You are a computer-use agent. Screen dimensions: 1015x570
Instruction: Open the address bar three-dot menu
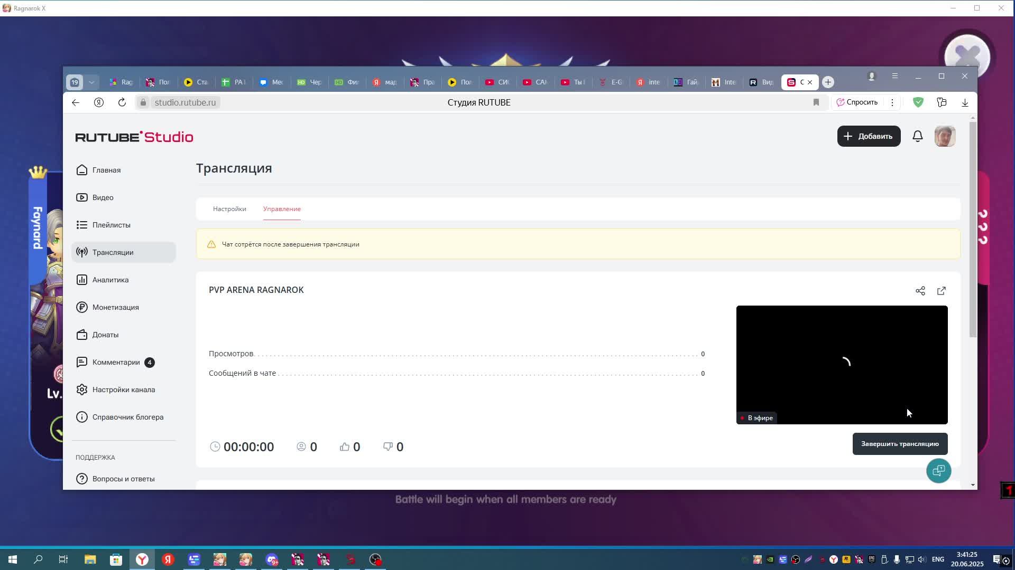point(892,102)
